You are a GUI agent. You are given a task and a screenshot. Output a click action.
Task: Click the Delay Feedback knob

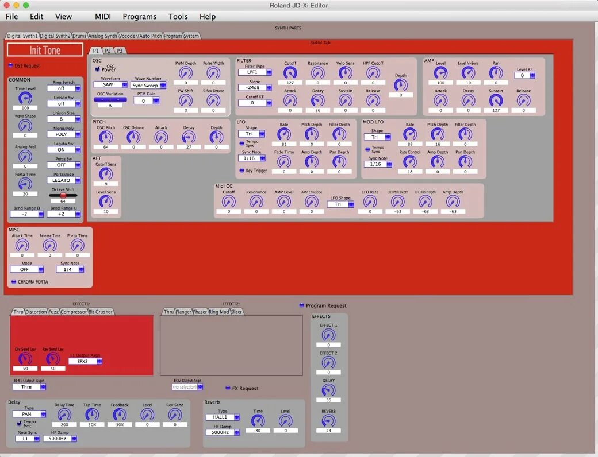(120, 415)
